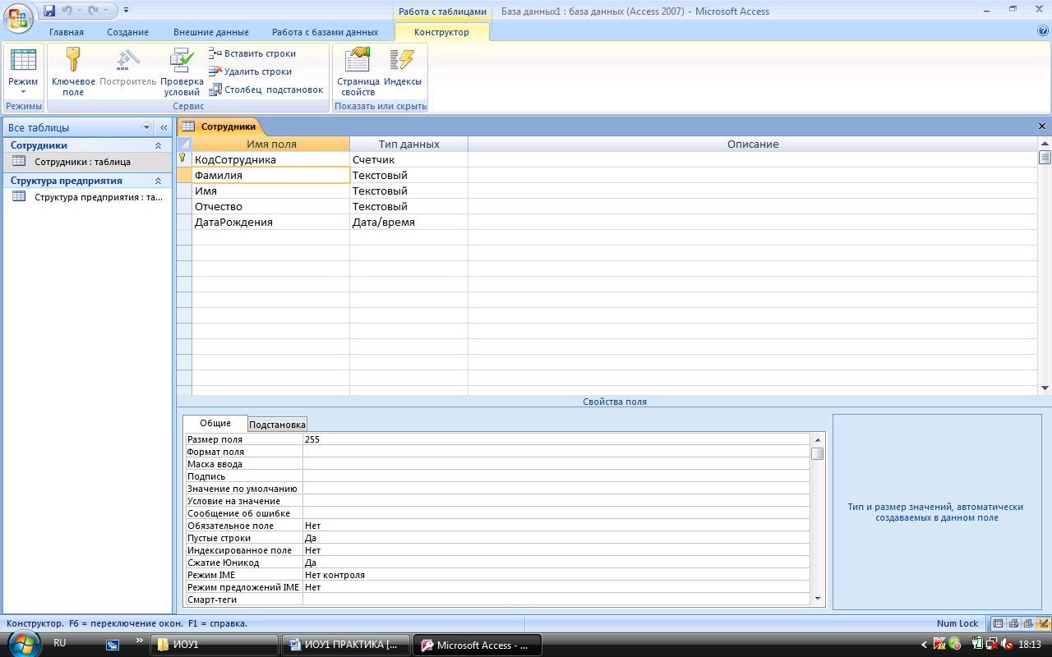This screenshot has width=1052, height=657.
Task: Insert rows with Вставить строки
Action: point(252,53)
